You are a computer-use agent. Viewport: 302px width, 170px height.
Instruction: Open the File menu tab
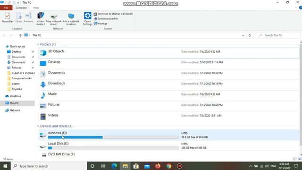pos(6,8)
